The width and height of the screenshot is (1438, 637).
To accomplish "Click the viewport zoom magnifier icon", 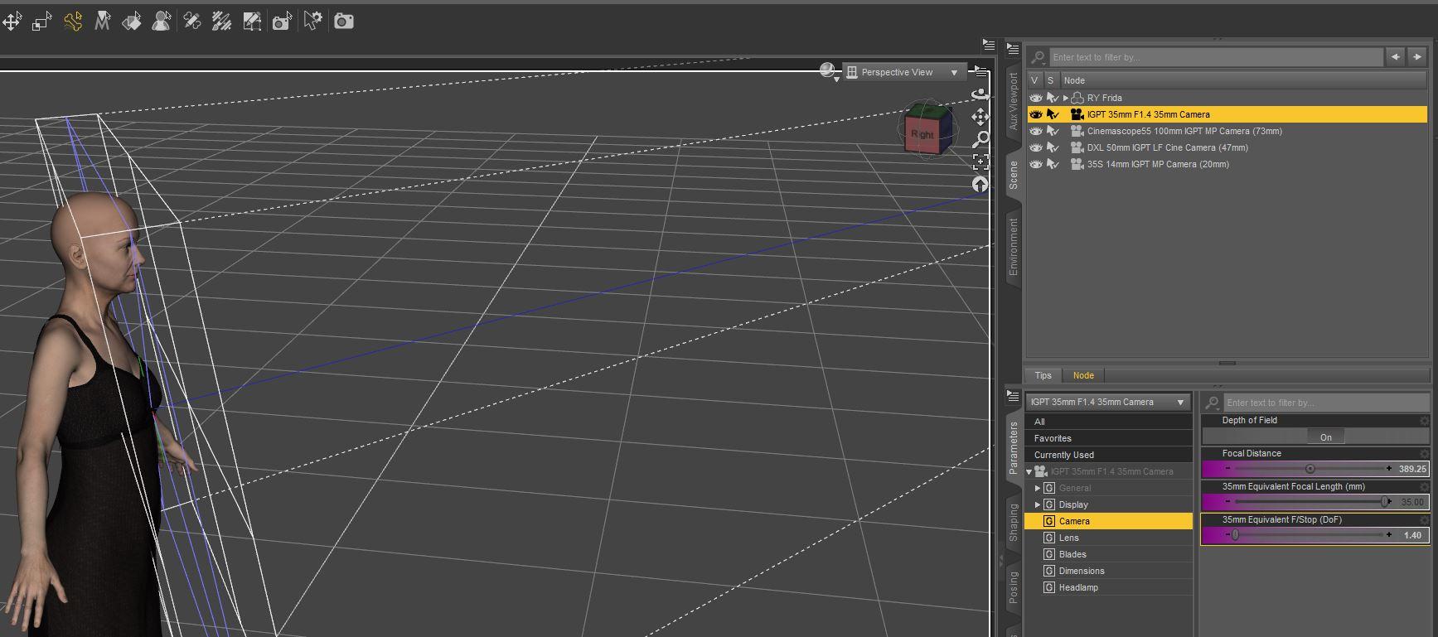I will [980, 139].
